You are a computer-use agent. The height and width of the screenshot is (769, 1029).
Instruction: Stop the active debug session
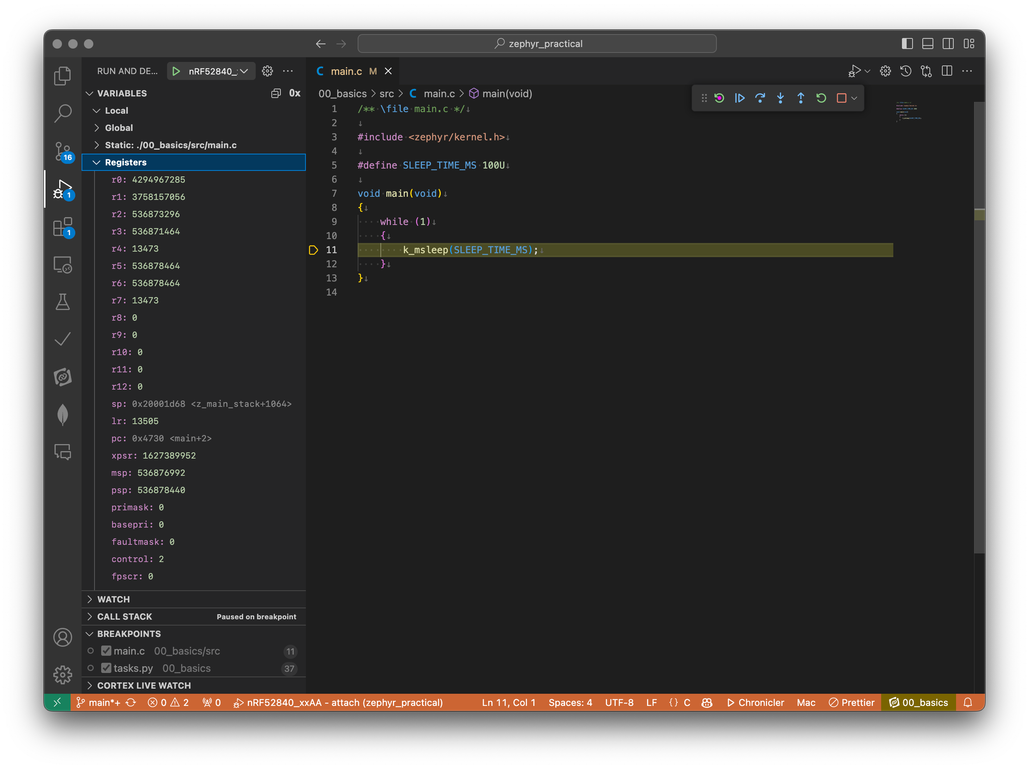click(842, 98)
